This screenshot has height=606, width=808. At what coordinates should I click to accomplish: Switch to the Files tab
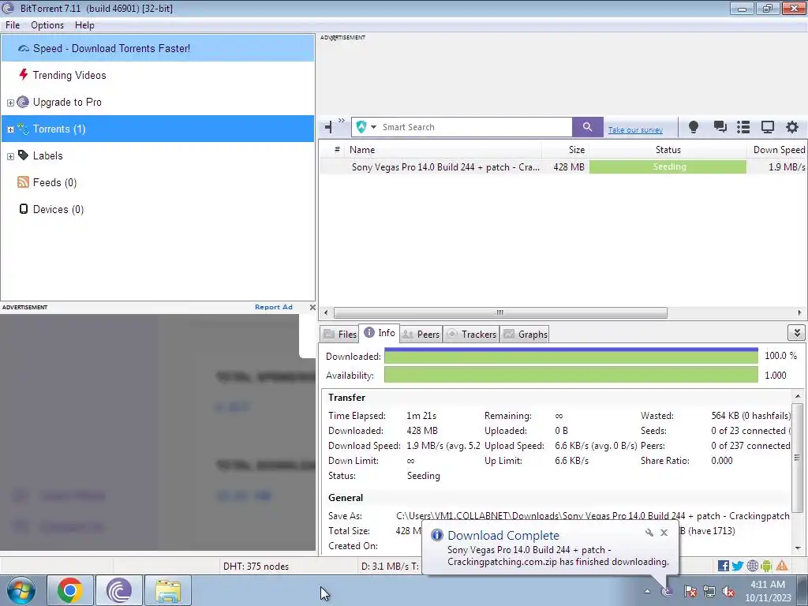pos(339,334)
